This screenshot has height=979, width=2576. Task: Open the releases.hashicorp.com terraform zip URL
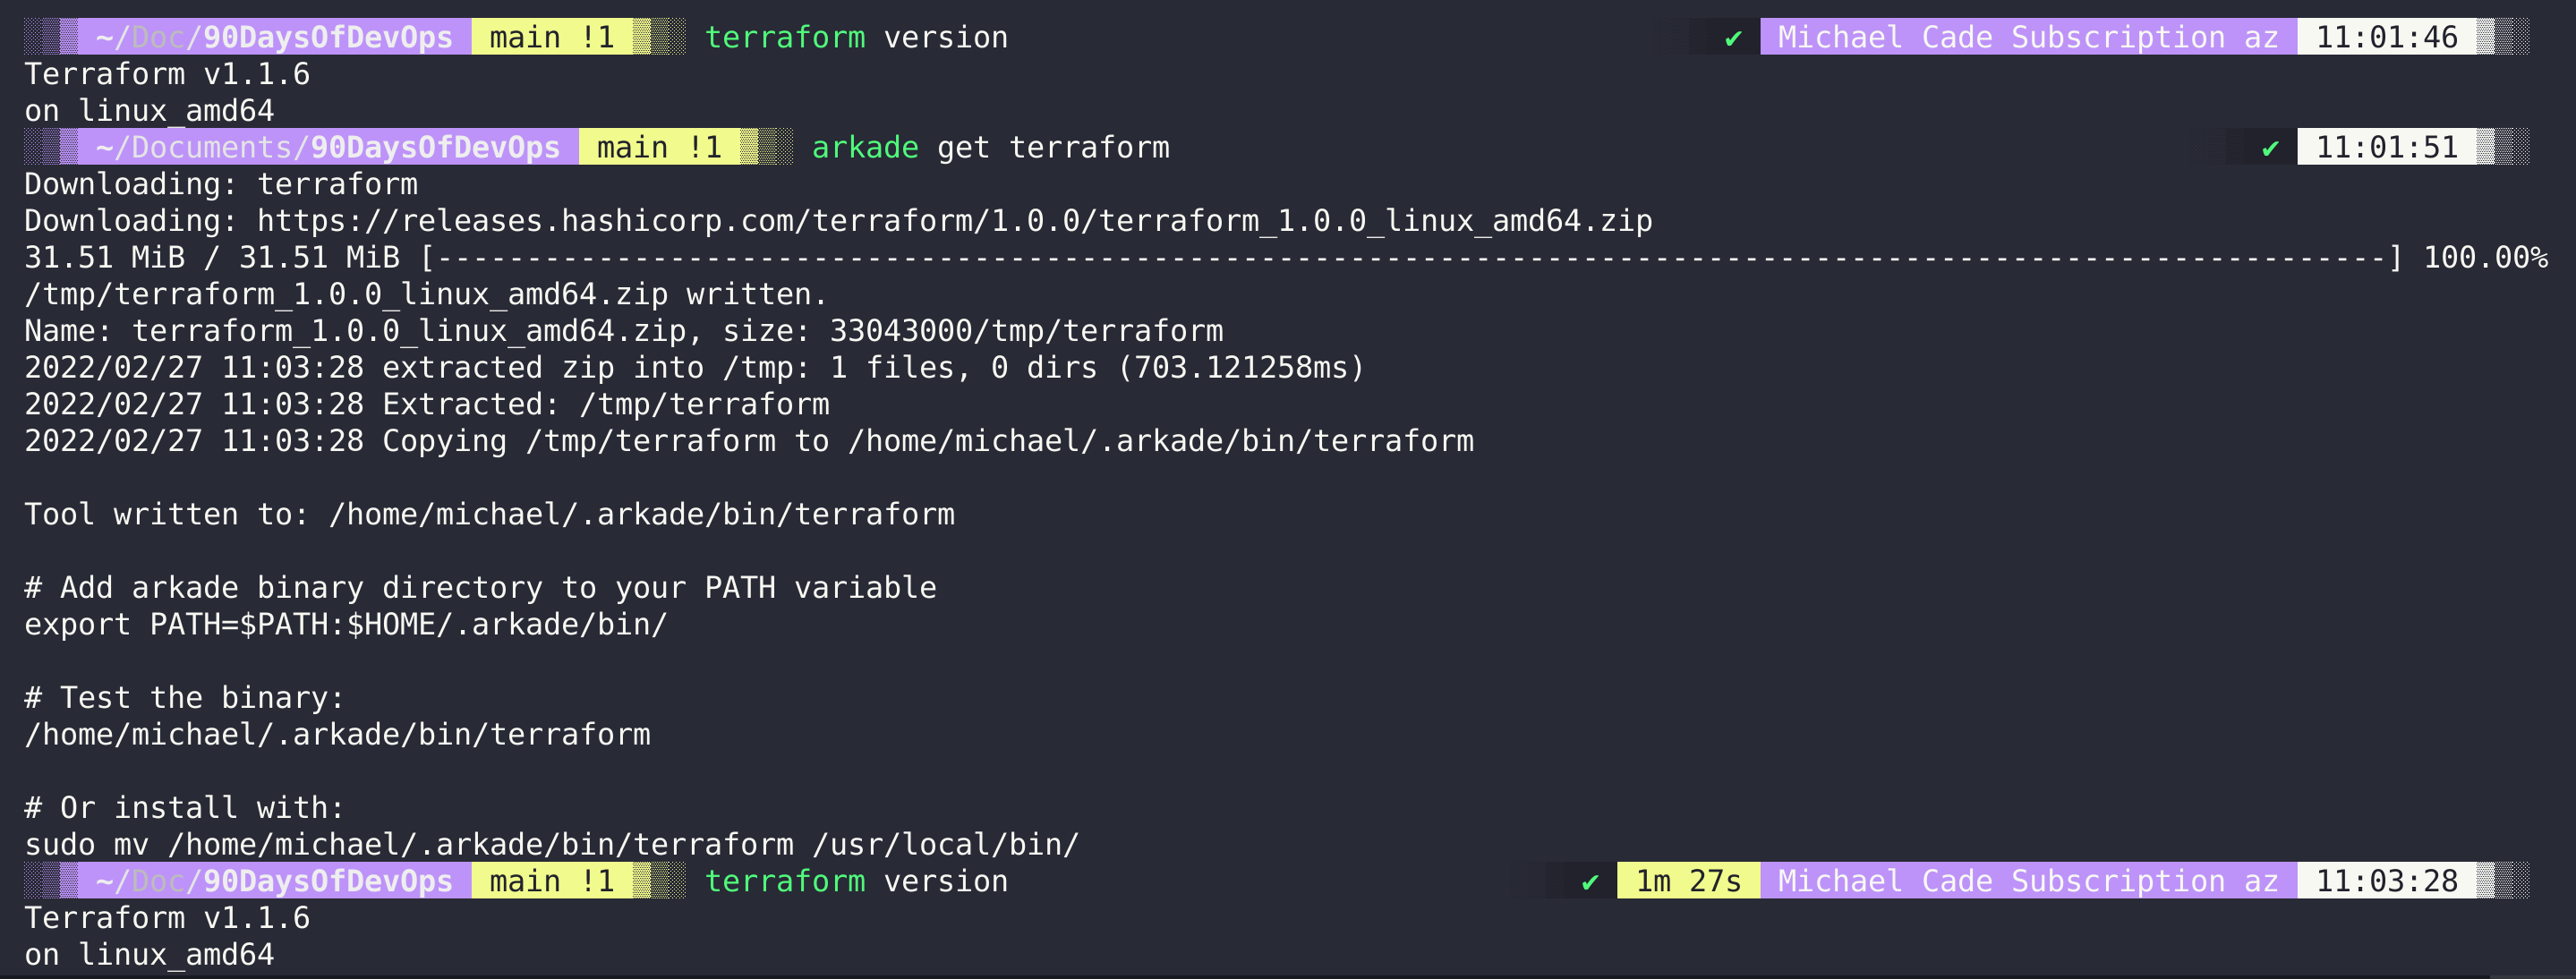click(x=954, y=221)
